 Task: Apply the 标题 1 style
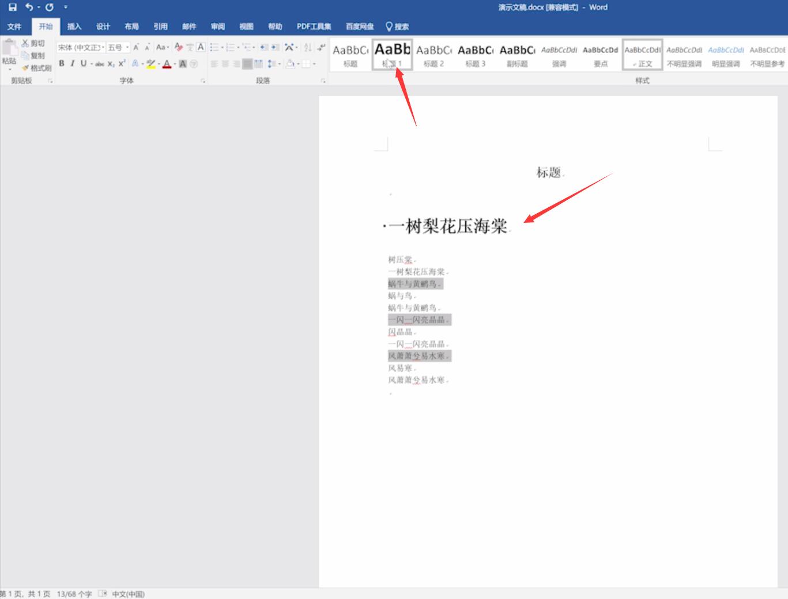[392, 55]
